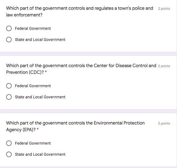Click the Center for Disease Control question title

click(81, 69)
